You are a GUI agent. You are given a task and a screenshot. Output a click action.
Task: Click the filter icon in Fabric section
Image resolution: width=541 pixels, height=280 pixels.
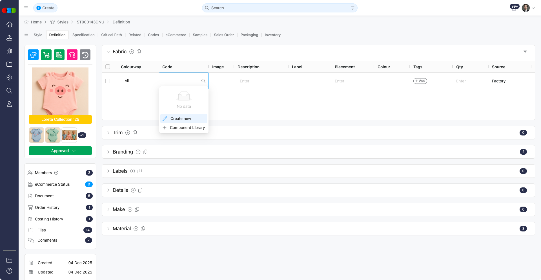525,52
